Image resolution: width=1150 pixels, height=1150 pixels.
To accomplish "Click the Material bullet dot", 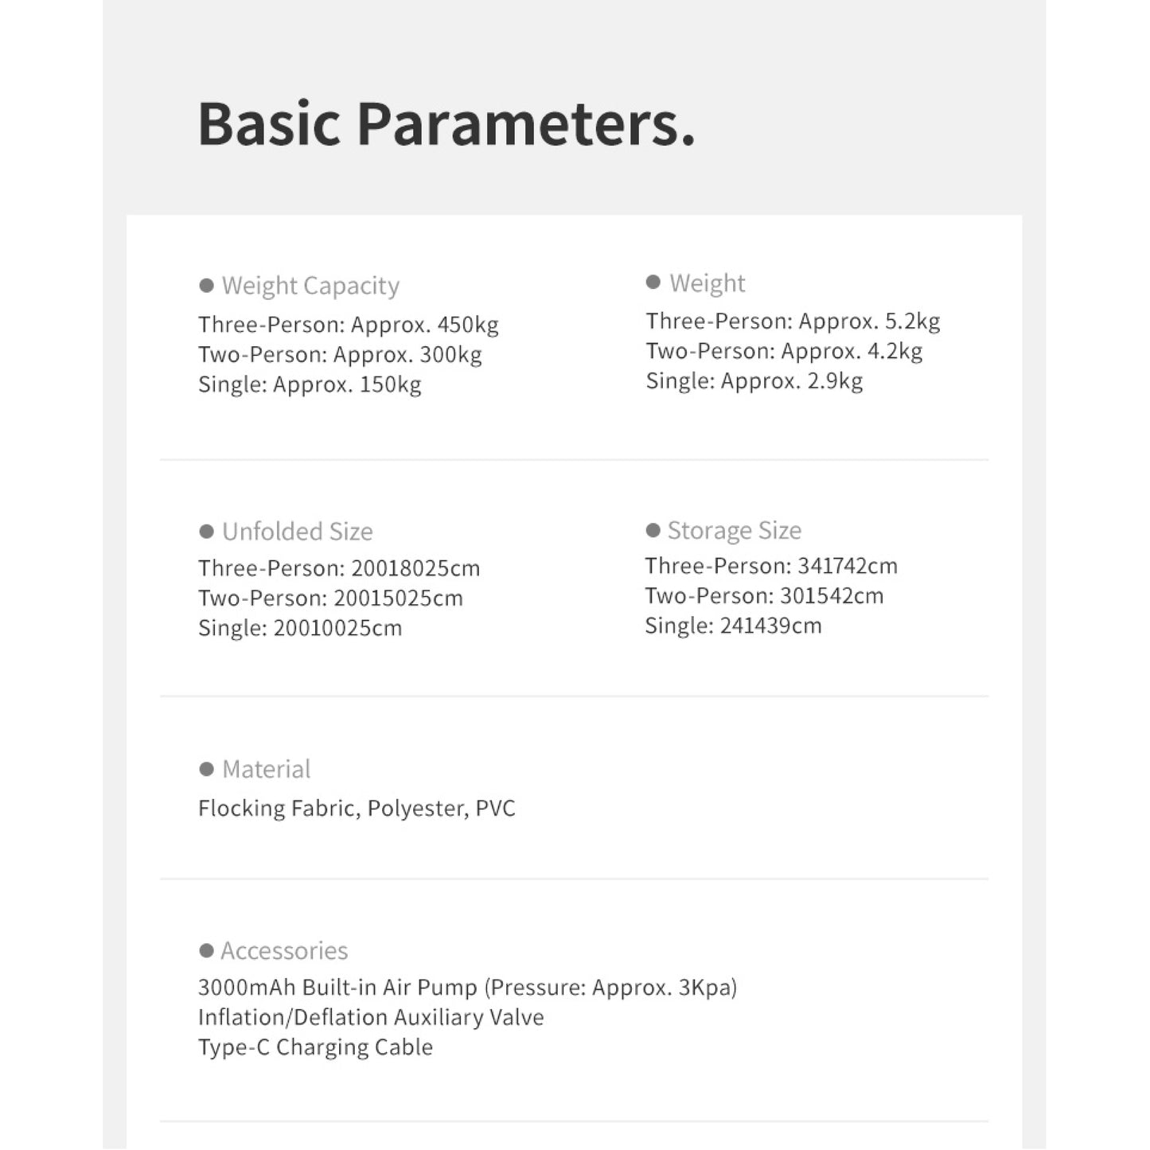I will click(x=207, y=769).
